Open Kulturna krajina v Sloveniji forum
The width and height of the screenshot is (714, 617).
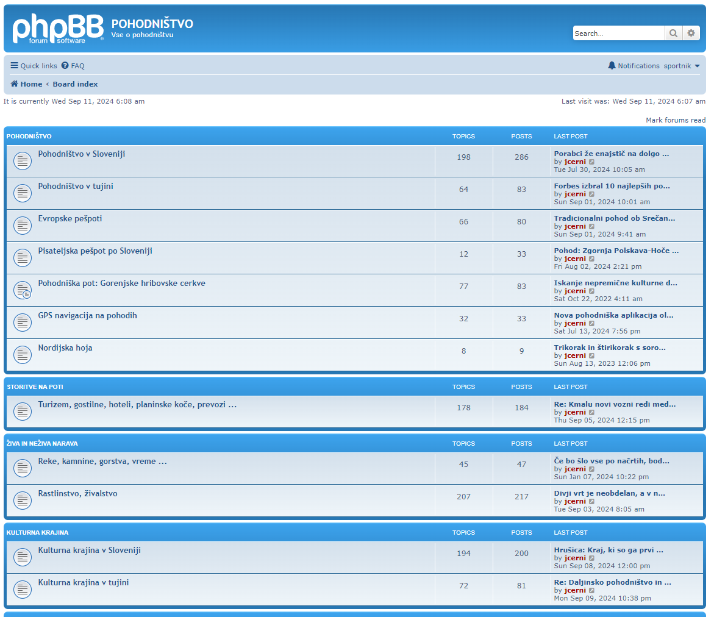pyautogui.click(x=89, y=550)
